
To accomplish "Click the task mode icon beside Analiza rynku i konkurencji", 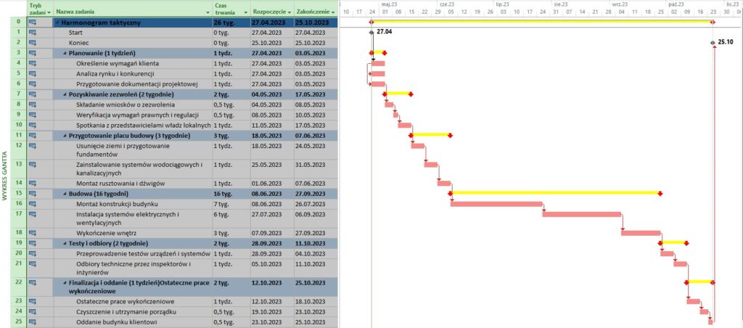I will 33,73.
